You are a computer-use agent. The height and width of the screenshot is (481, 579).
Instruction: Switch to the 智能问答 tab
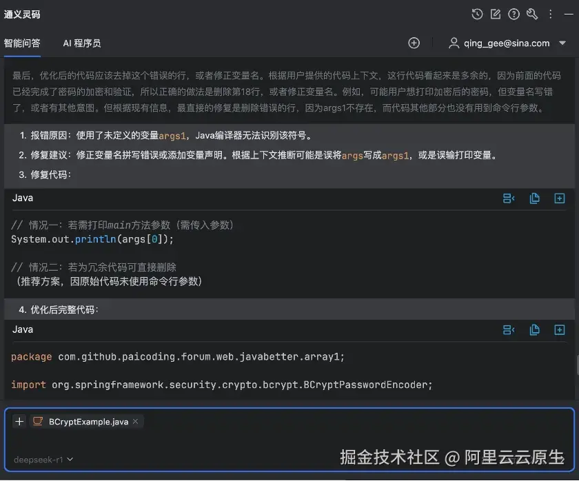coord(22,43)
